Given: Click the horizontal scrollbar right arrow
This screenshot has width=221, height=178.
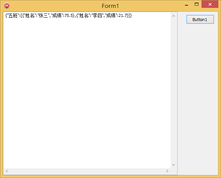Looking at the screenshot, I should point(167,171).
